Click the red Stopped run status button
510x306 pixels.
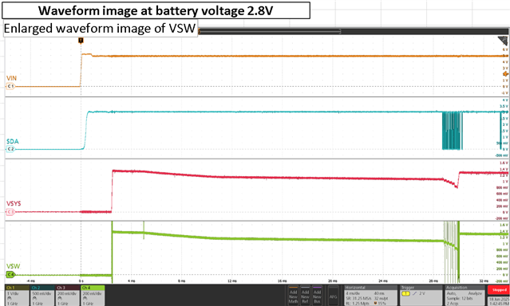coord(499,290)
